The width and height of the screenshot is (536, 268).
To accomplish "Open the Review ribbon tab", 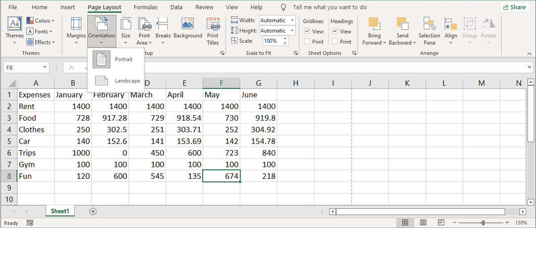I will pos(204,7).
